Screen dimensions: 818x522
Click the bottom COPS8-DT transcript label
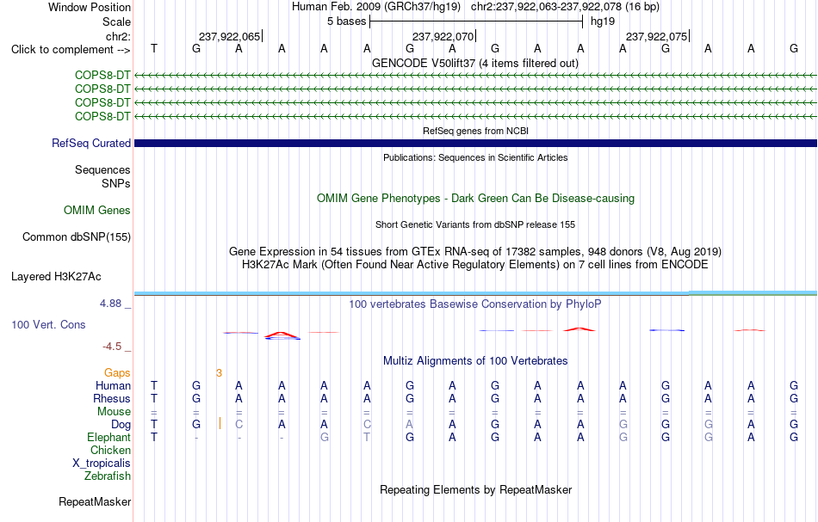coord(102,116)
